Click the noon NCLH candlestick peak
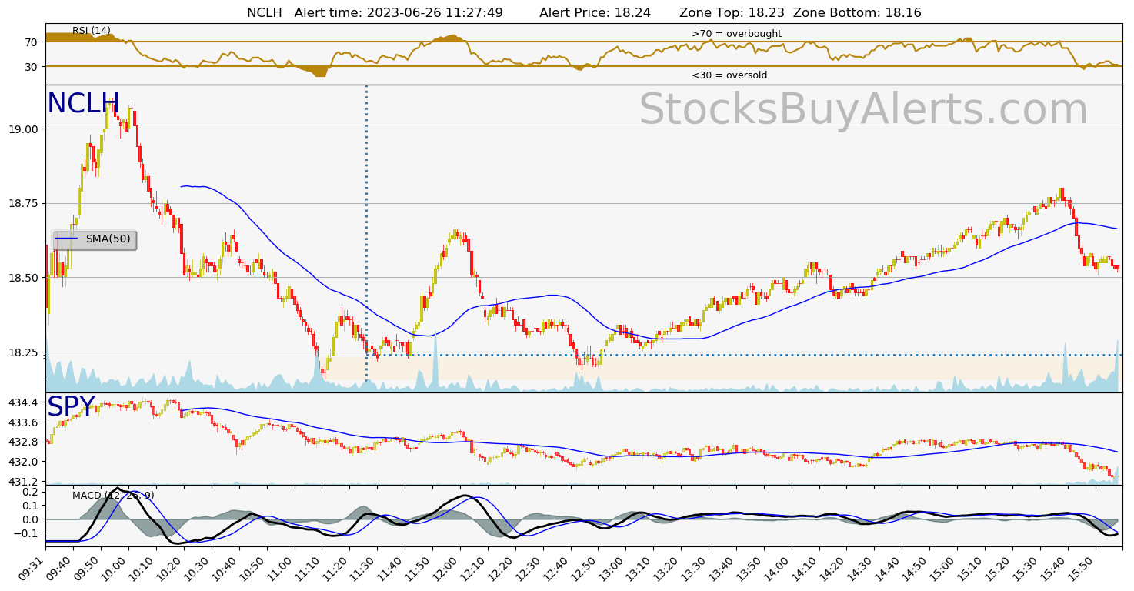1134x591 pixels. coord(455,232)
